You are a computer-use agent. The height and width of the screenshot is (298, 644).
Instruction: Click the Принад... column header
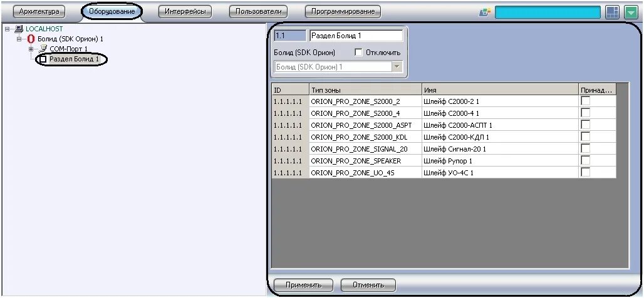tap(597, 90)
